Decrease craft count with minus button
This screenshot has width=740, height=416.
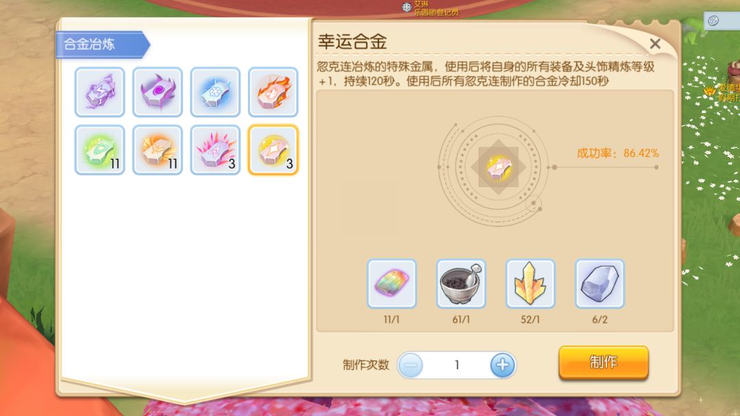pyautogui.click(x=410, y=365)
